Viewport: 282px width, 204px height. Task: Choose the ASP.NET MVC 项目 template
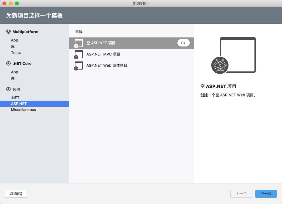point(131,54)
